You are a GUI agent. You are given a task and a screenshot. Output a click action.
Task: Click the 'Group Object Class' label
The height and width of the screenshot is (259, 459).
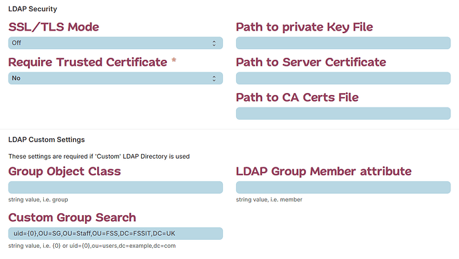pyautogui.click(x=65, y=171)
